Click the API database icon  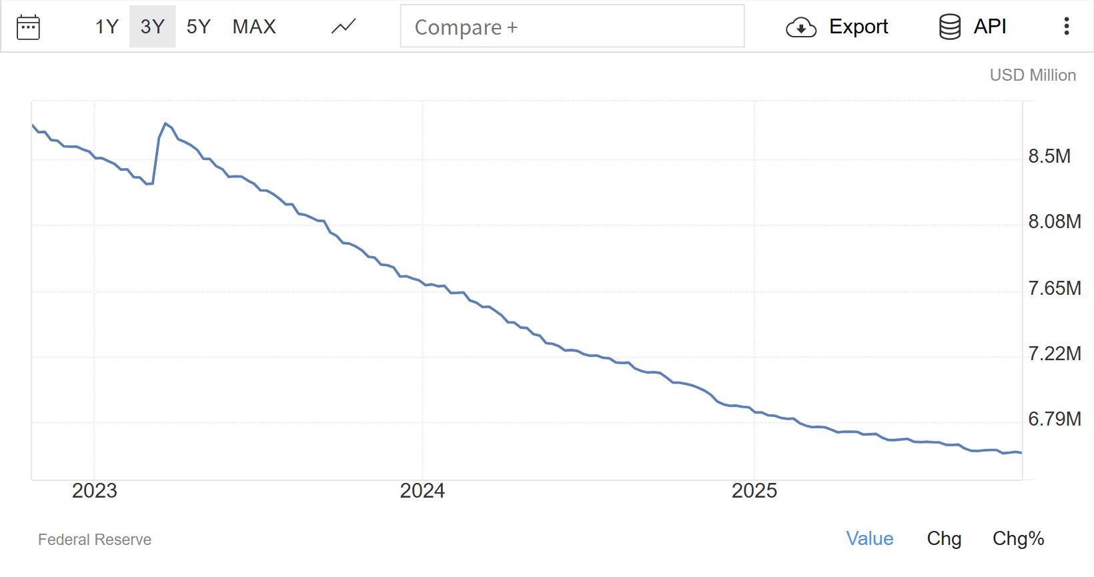(x=949, y=27)
